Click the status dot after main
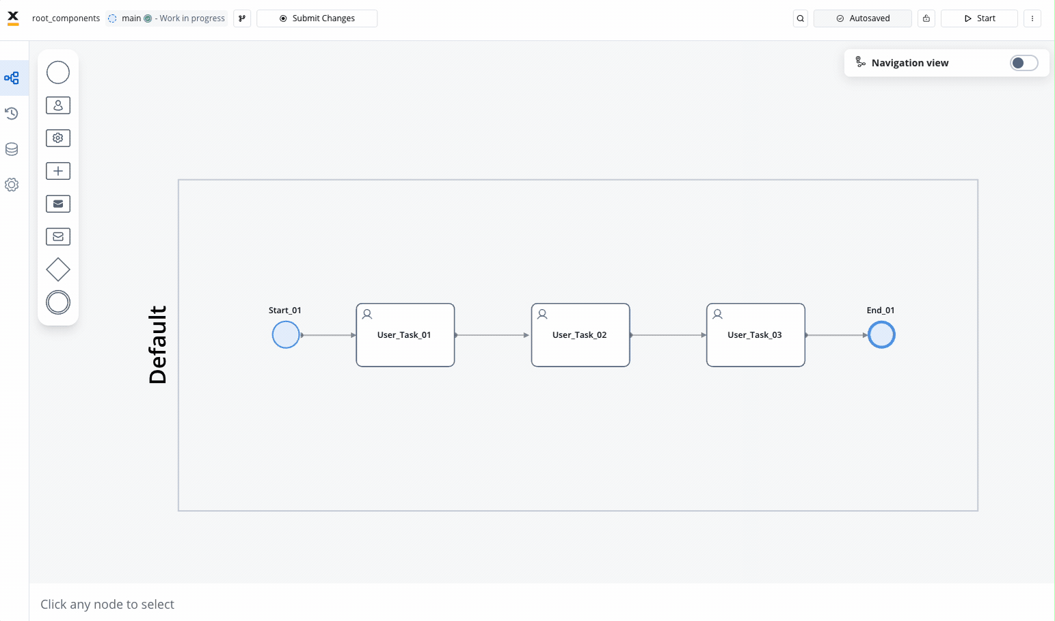Screen dimensions: 1055x621 coord(148,18)
